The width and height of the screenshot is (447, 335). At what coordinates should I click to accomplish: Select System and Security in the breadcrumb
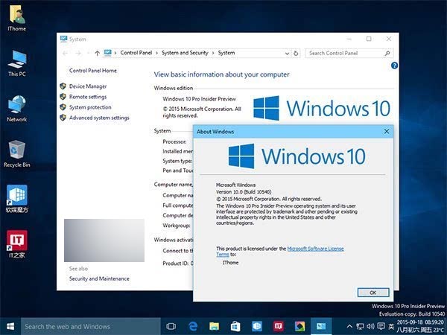pos(186,53)
